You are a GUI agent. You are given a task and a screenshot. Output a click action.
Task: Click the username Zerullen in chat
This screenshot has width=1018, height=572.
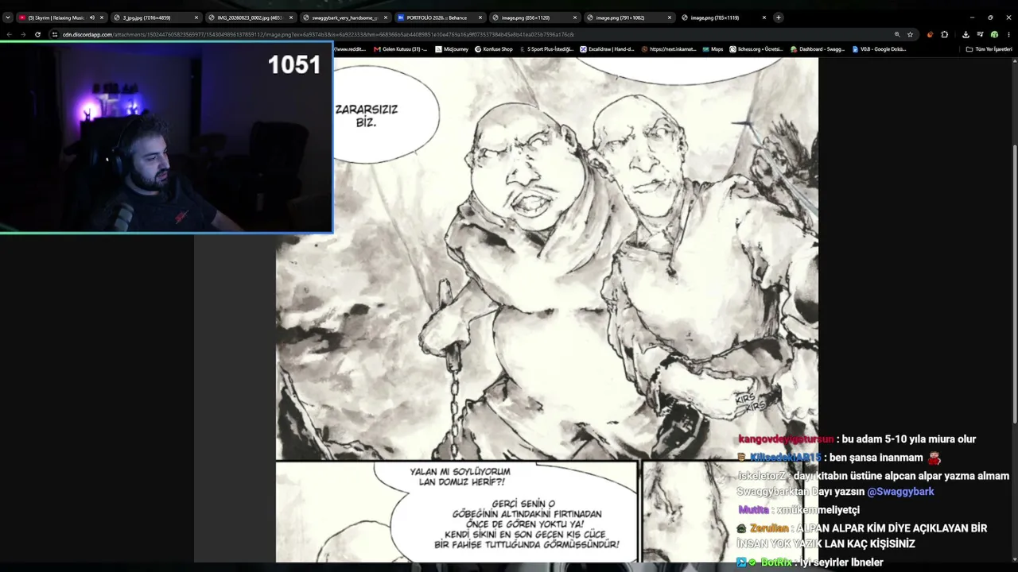pos(768,528)
